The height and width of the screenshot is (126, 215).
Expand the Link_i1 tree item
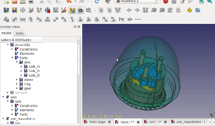click(x=21, y=71)
